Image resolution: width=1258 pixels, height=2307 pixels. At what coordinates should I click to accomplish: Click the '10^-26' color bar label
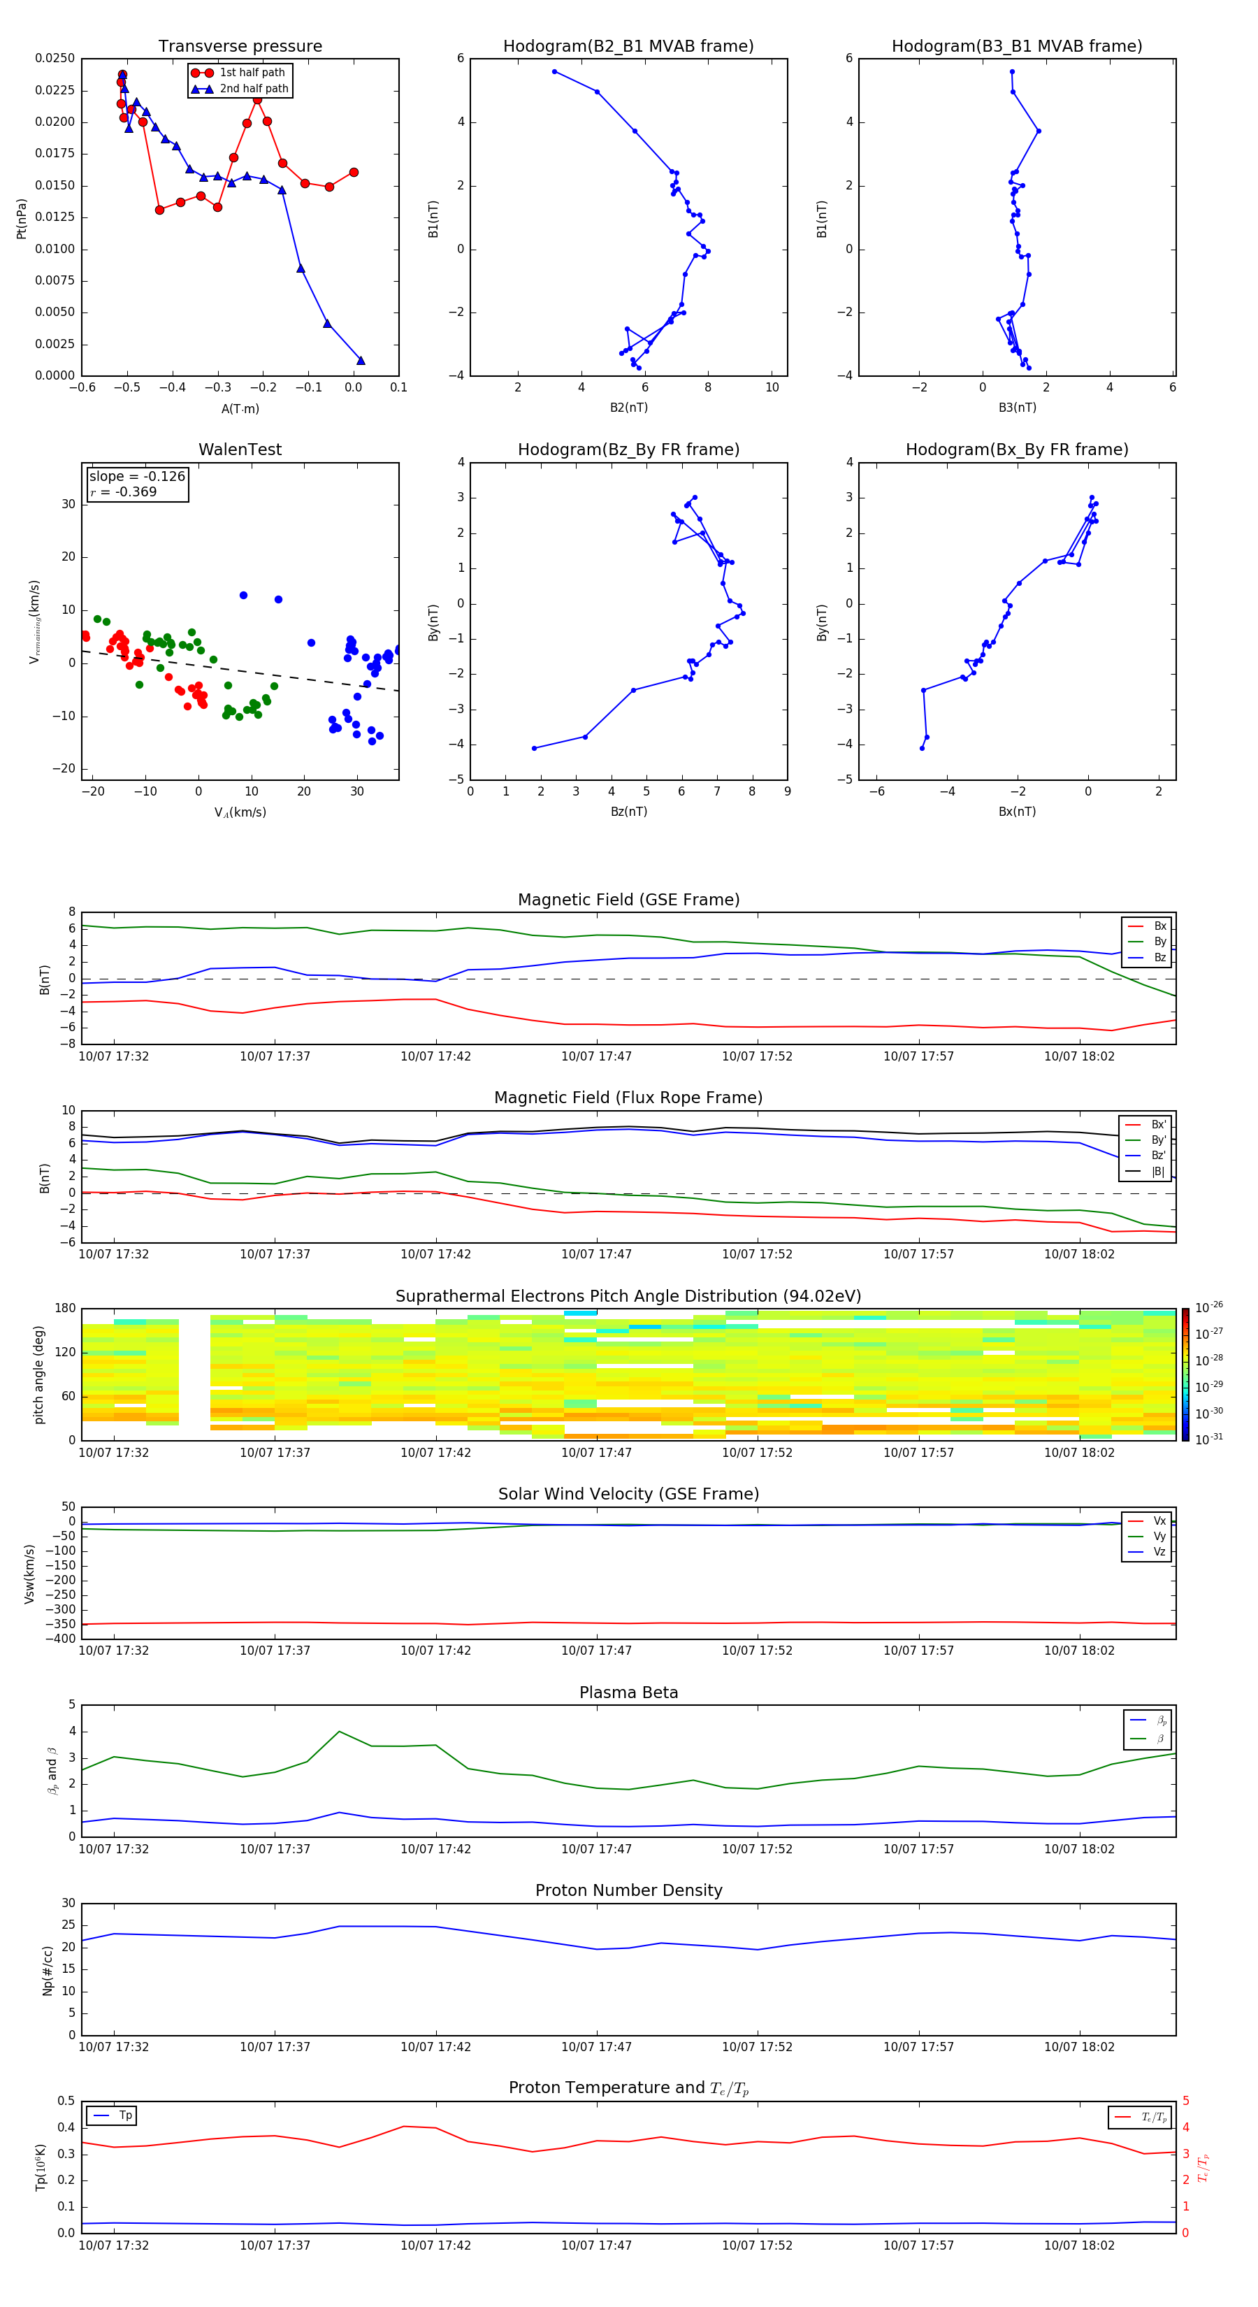coord(1209,1307)
